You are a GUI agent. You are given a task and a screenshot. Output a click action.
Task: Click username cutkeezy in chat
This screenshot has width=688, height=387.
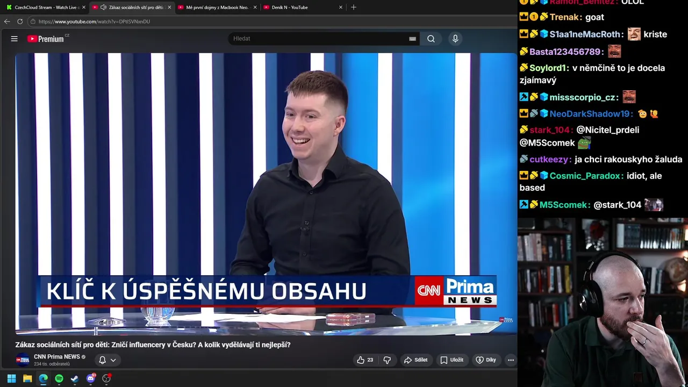(x=549, y=160)
